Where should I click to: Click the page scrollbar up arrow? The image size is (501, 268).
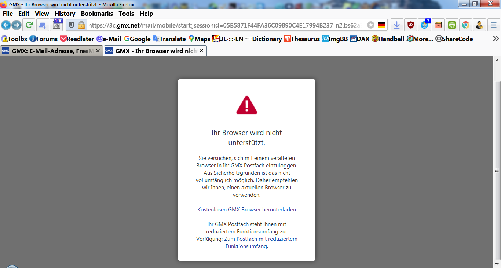(497, 59)
